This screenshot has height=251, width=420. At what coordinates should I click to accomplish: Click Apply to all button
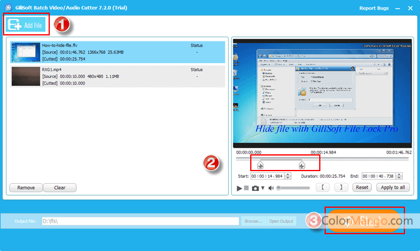click(392, 187)
